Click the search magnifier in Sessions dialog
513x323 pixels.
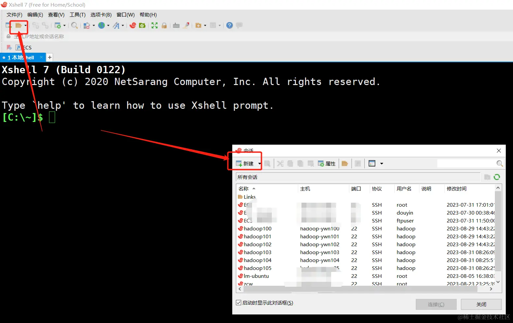click(499, 163)
